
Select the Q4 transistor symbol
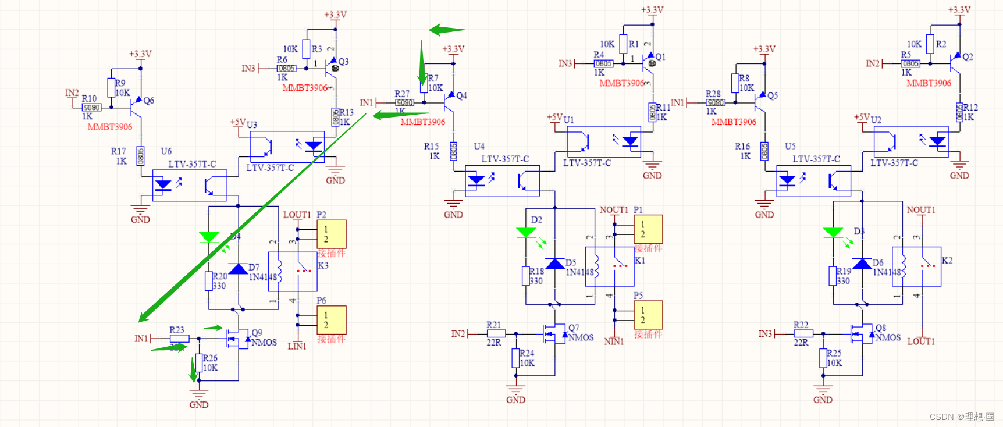(449, 102)
